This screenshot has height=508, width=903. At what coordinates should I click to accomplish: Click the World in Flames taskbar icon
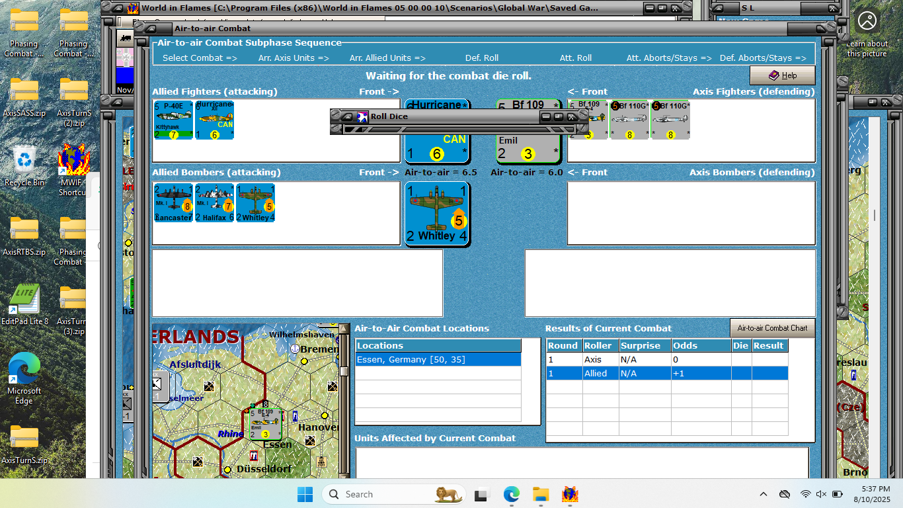click(570, 494)
